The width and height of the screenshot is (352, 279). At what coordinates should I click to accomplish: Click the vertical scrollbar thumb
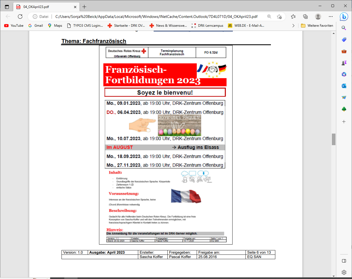[334, 139]
